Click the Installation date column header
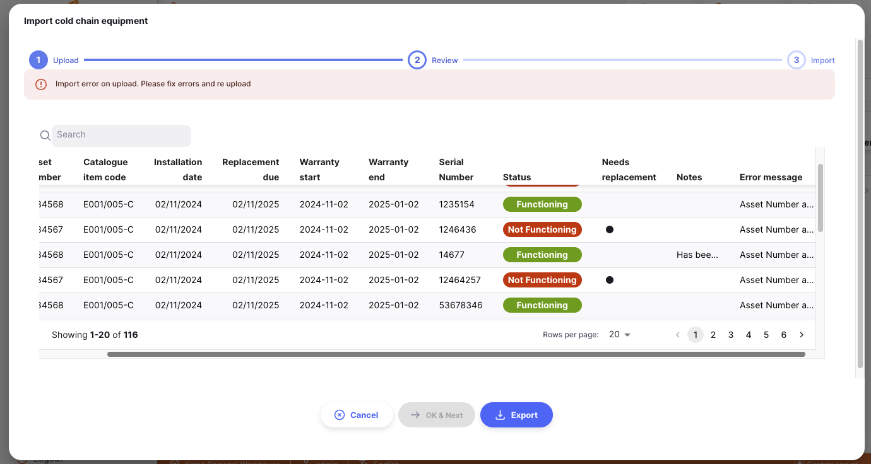 coord(178,170)
